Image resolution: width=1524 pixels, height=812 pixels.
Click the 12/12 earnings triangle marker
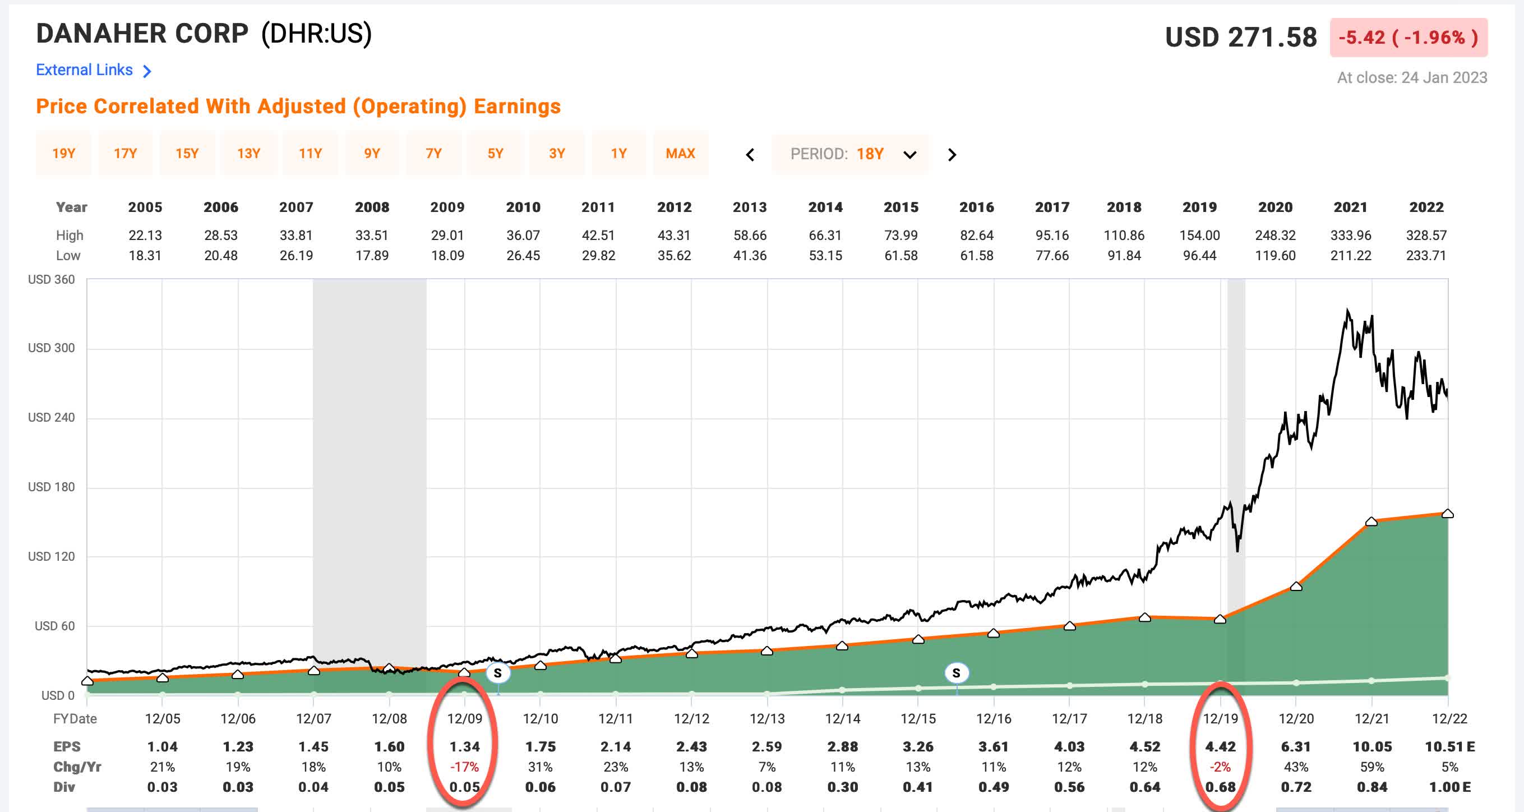point(691,653)
